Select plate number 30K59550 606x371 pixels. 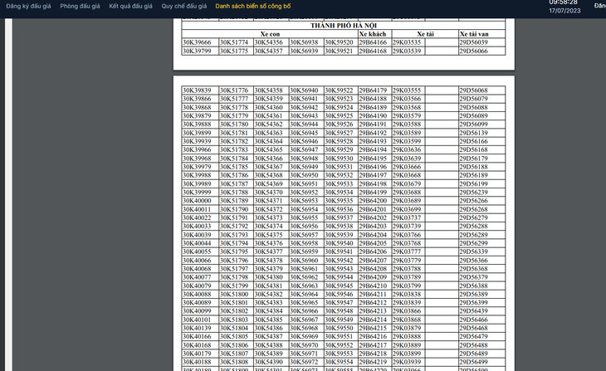339,329
